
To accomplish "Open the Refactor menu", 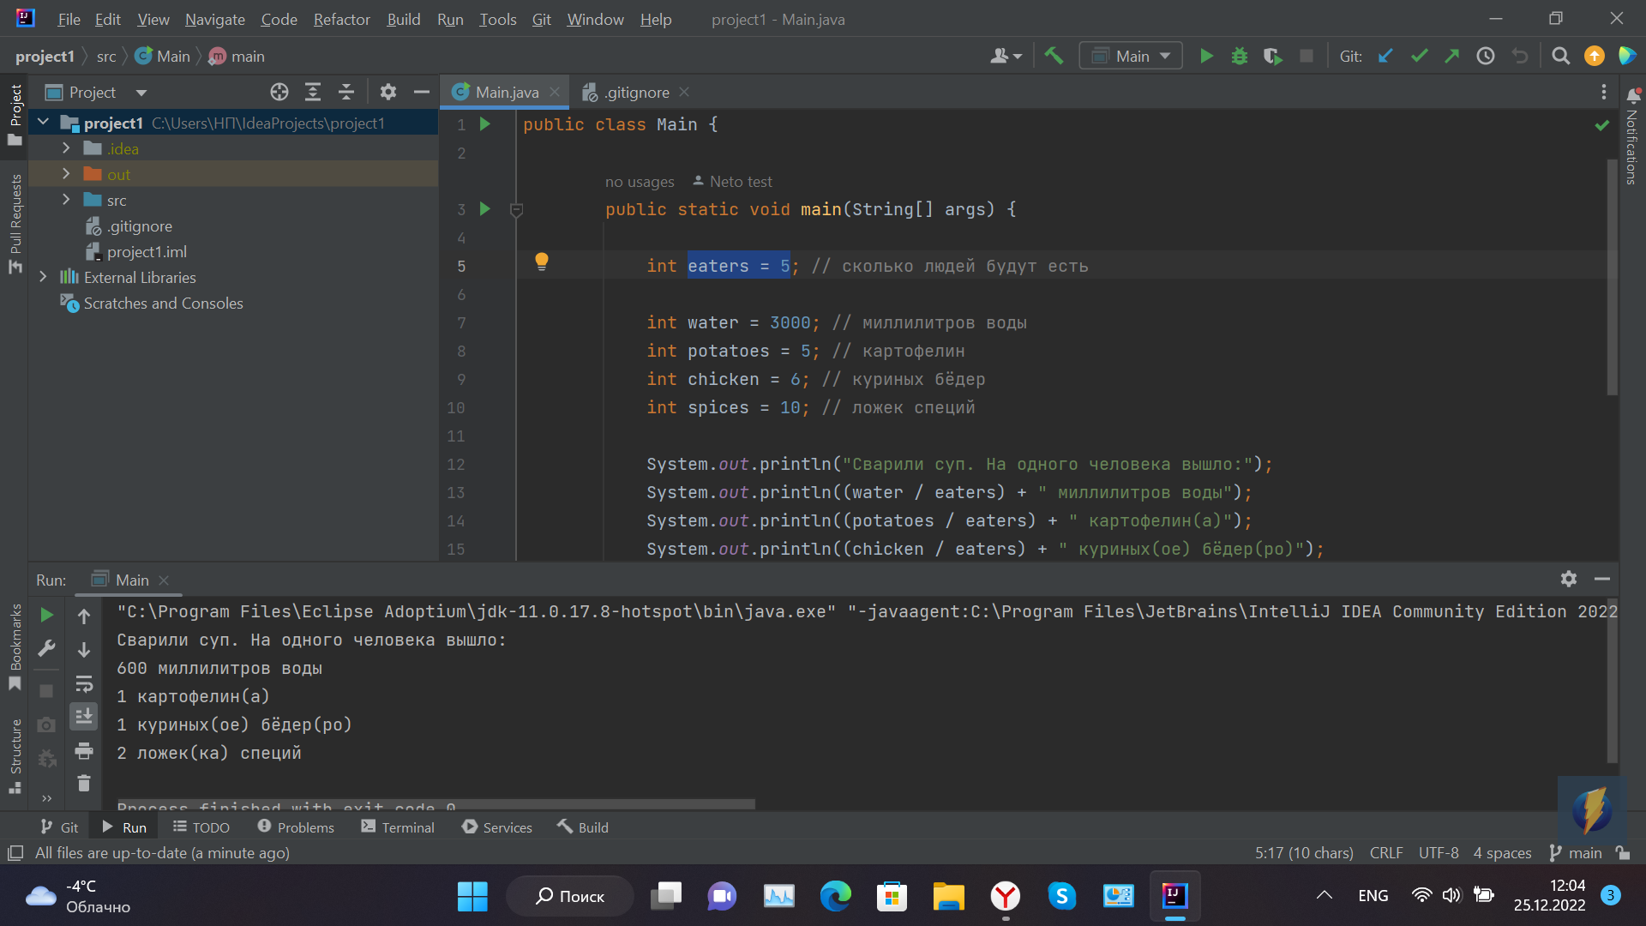I will tap(341, 19).
